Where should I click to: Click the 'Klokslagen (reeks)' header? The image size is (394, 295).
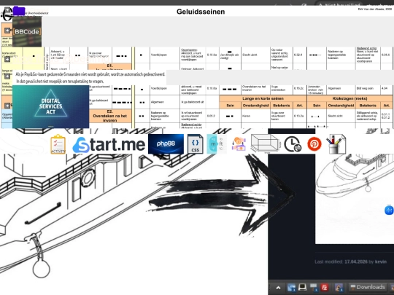[x=350, y=98]
